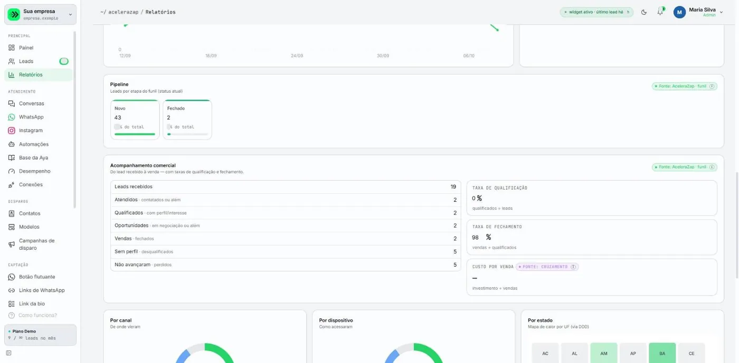Click the Sem perfil row
Viewport: 739px width, 363px height.
[x=286, y=252]
